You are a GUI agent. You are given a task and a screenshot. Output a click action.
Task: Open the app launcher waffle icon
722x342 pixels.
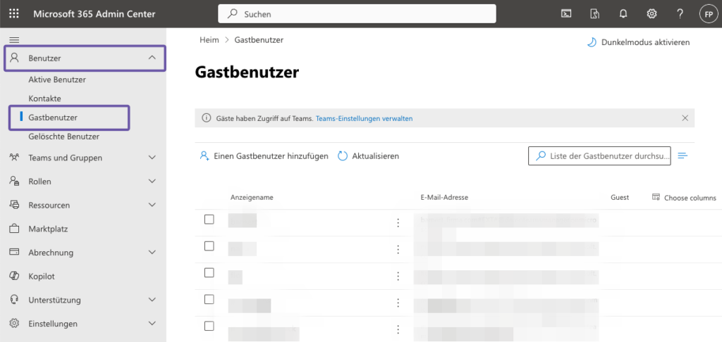(14, 14)
